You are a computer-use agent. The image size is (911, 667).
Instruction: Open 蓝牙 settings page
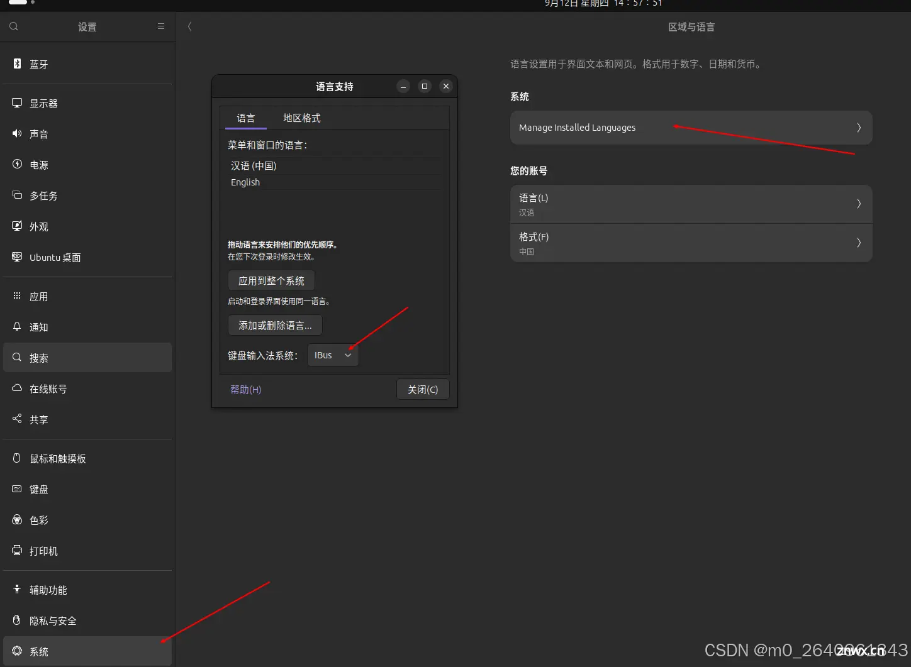(87, 64)
